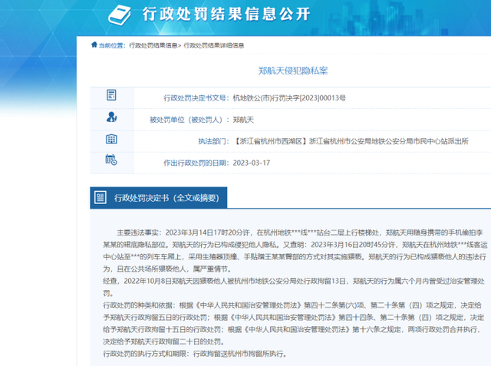This screenshot has height=366, width=491.
Task: Click the decision document icon in blue tab
Action: point(101,197)
